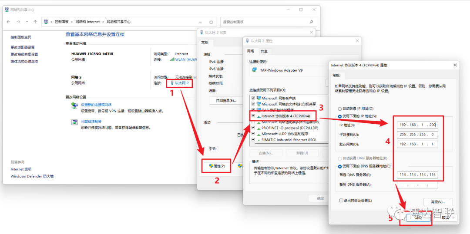Toggle Microsoft 网络客户端 checkbox
Viewport: 470px width, 234px height.
[254, 98]
